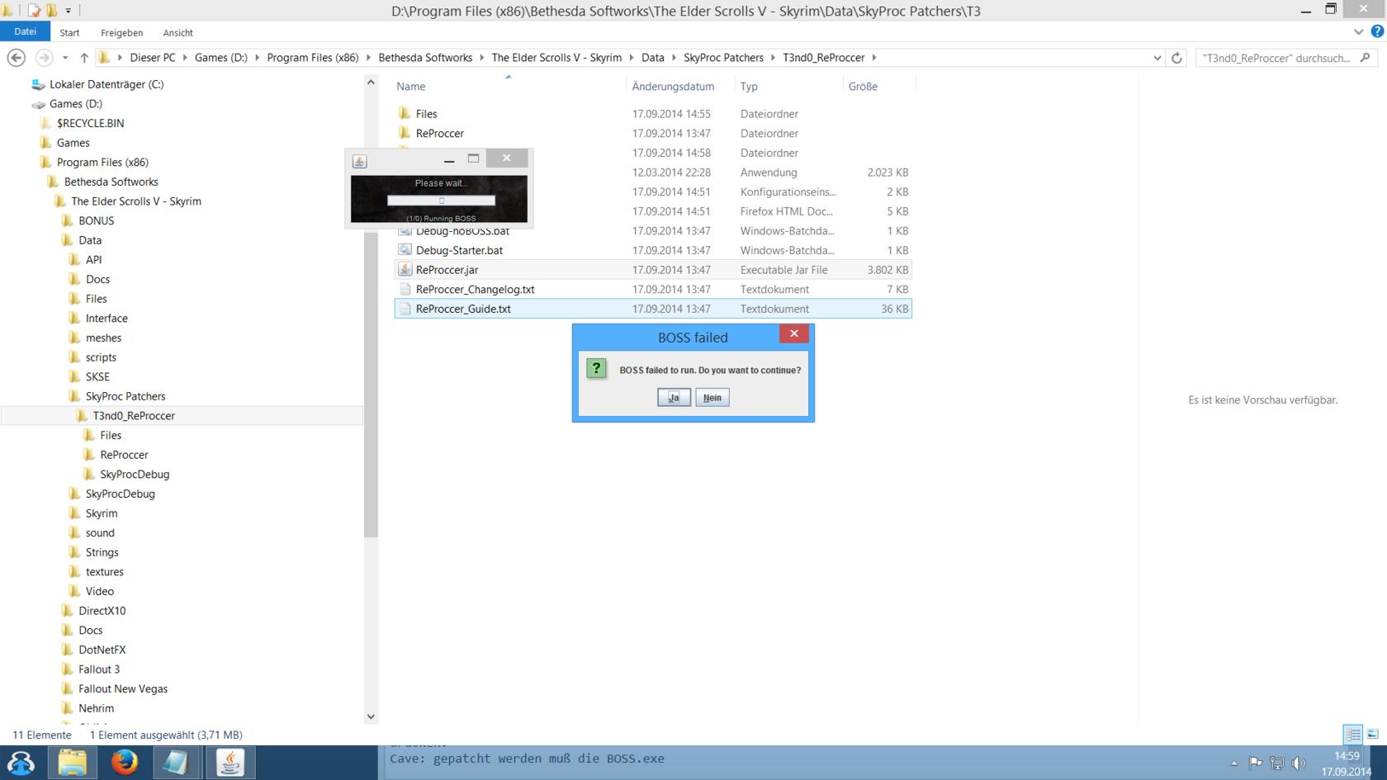Expand the ribbon with the chevron

(1358, 31)
